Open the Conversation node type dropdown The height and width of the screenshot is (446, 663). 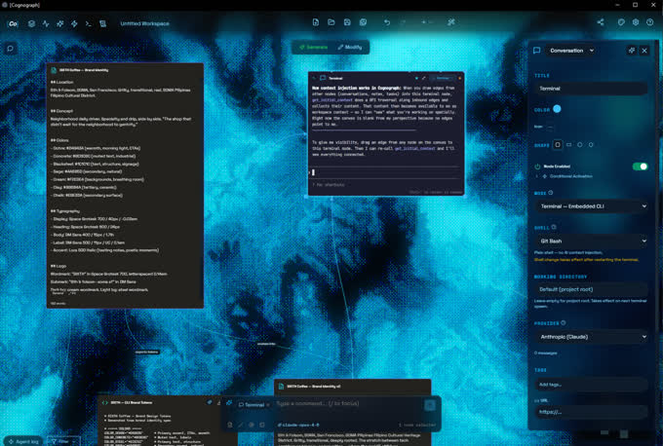pos(571,51)
